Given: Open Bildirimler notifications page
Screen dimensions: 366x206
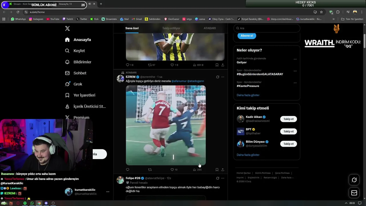Looking at the screenshot, I should pos(78,62).
